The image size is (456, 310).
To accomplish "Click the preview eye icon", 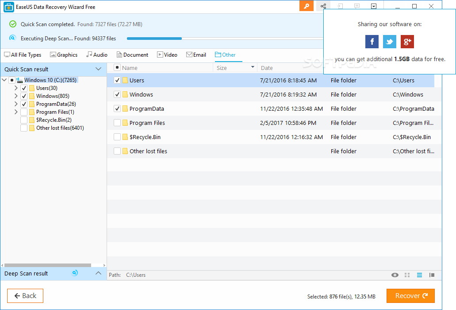I will pyautogui.click(x=395, y=275).
